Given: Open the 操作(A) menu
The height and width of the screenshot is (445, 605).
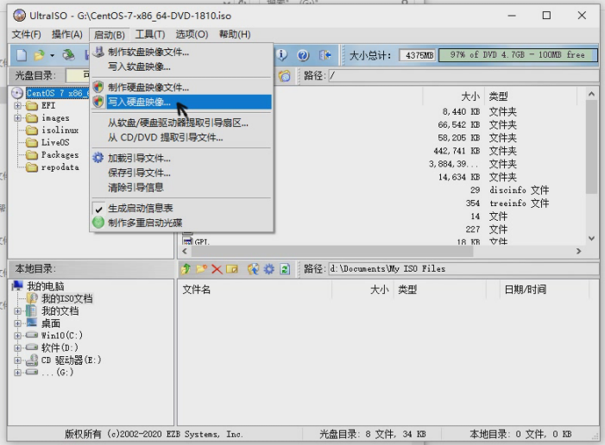Looking at the screenshot, I should click(67, 34).
